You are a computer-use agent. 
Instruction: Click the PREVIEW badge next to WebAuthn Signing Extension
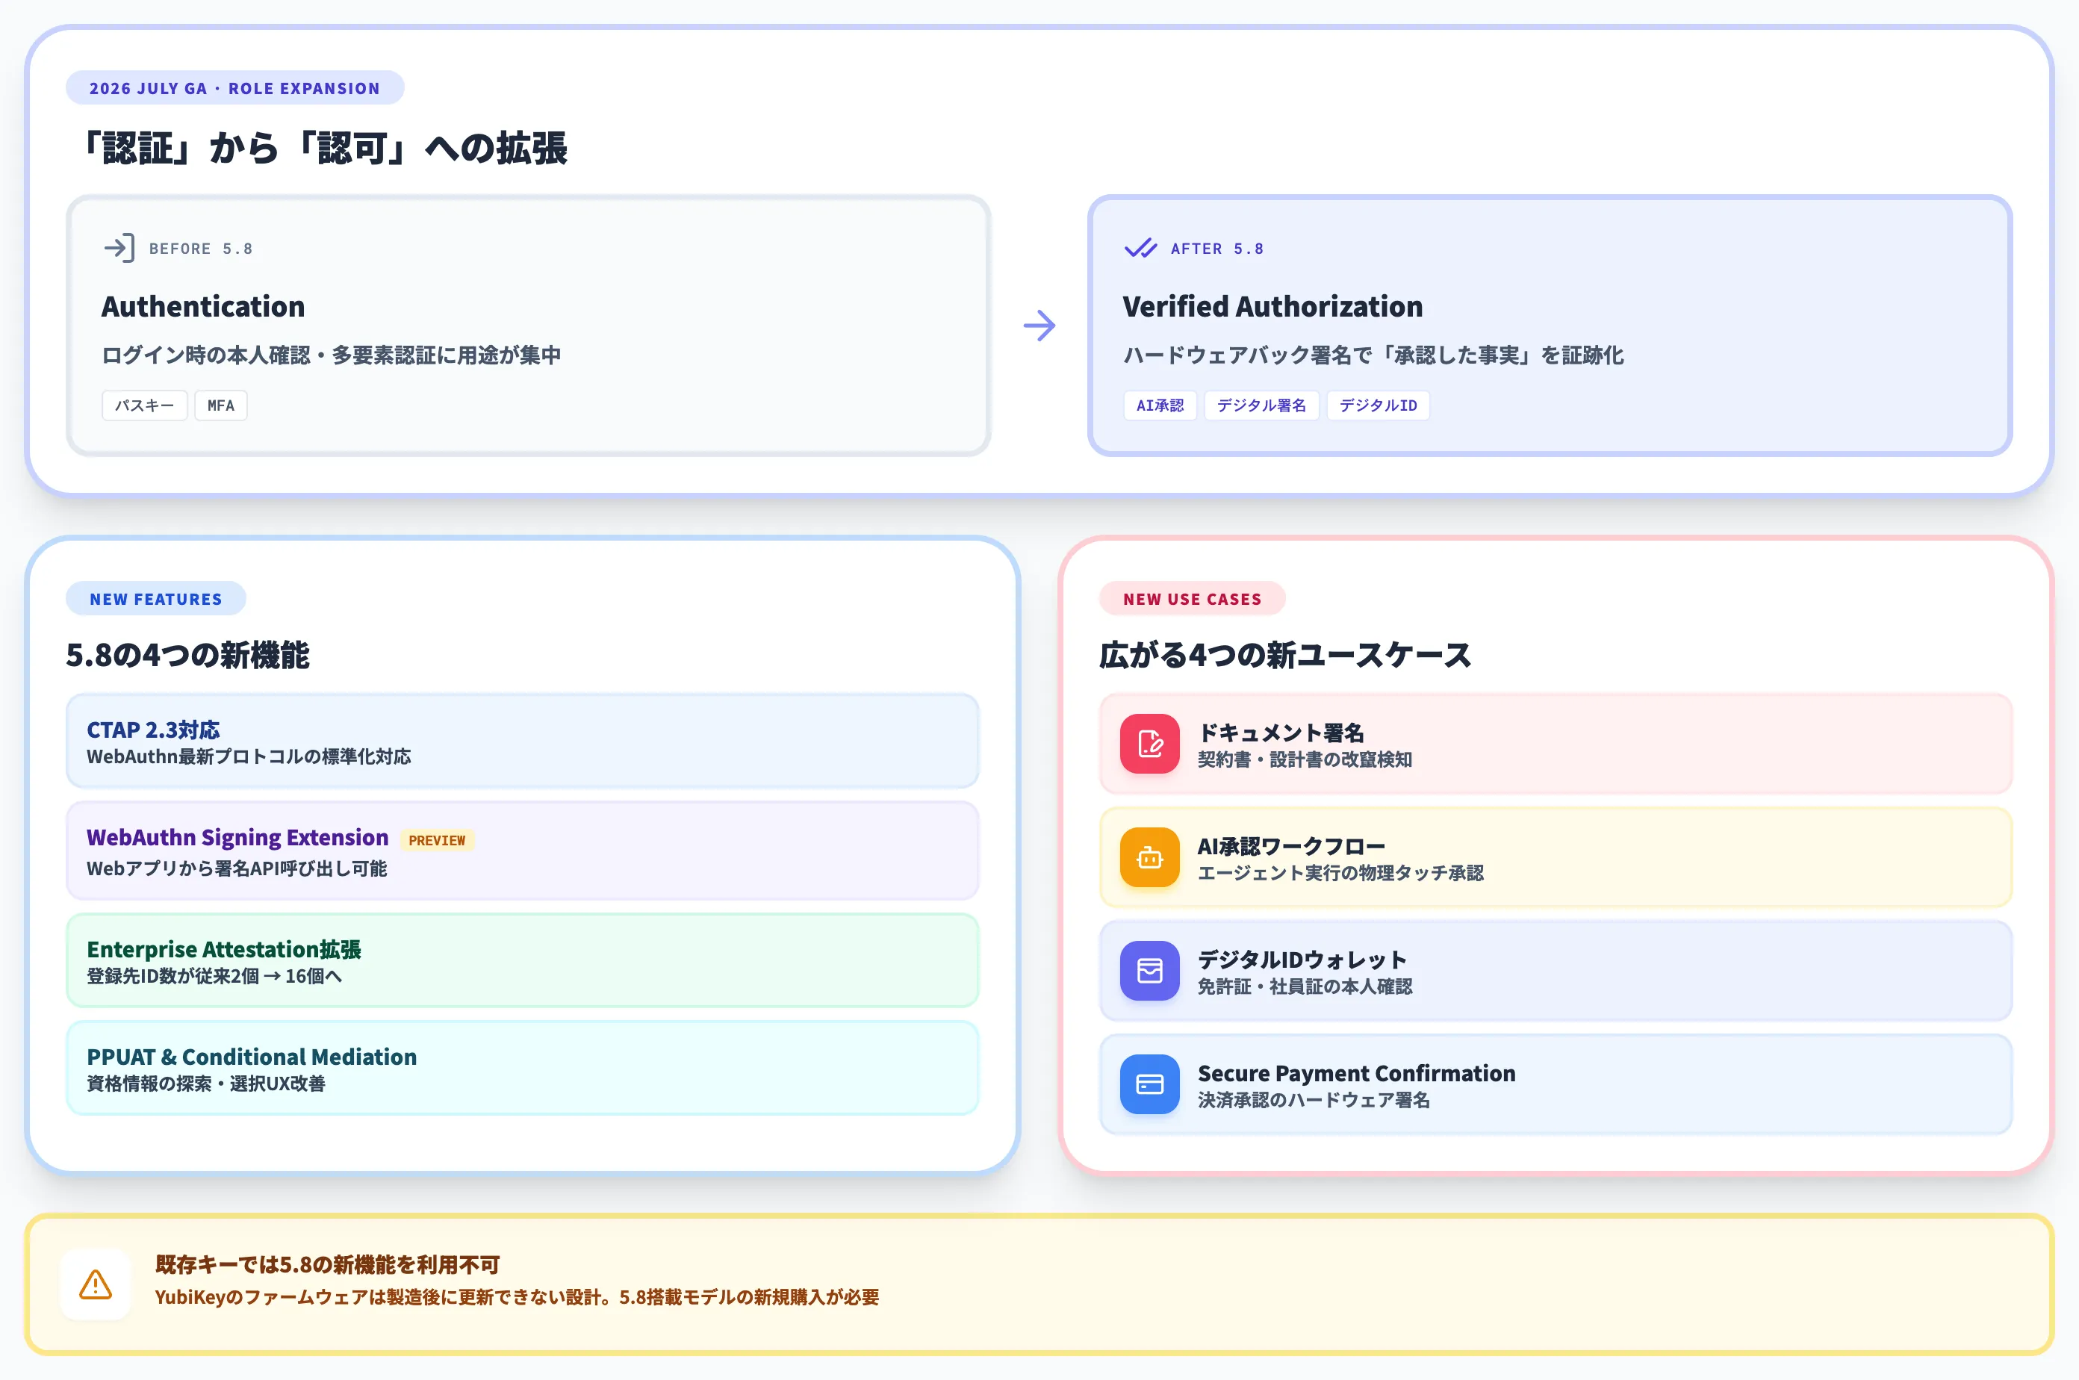coord(437,841)
